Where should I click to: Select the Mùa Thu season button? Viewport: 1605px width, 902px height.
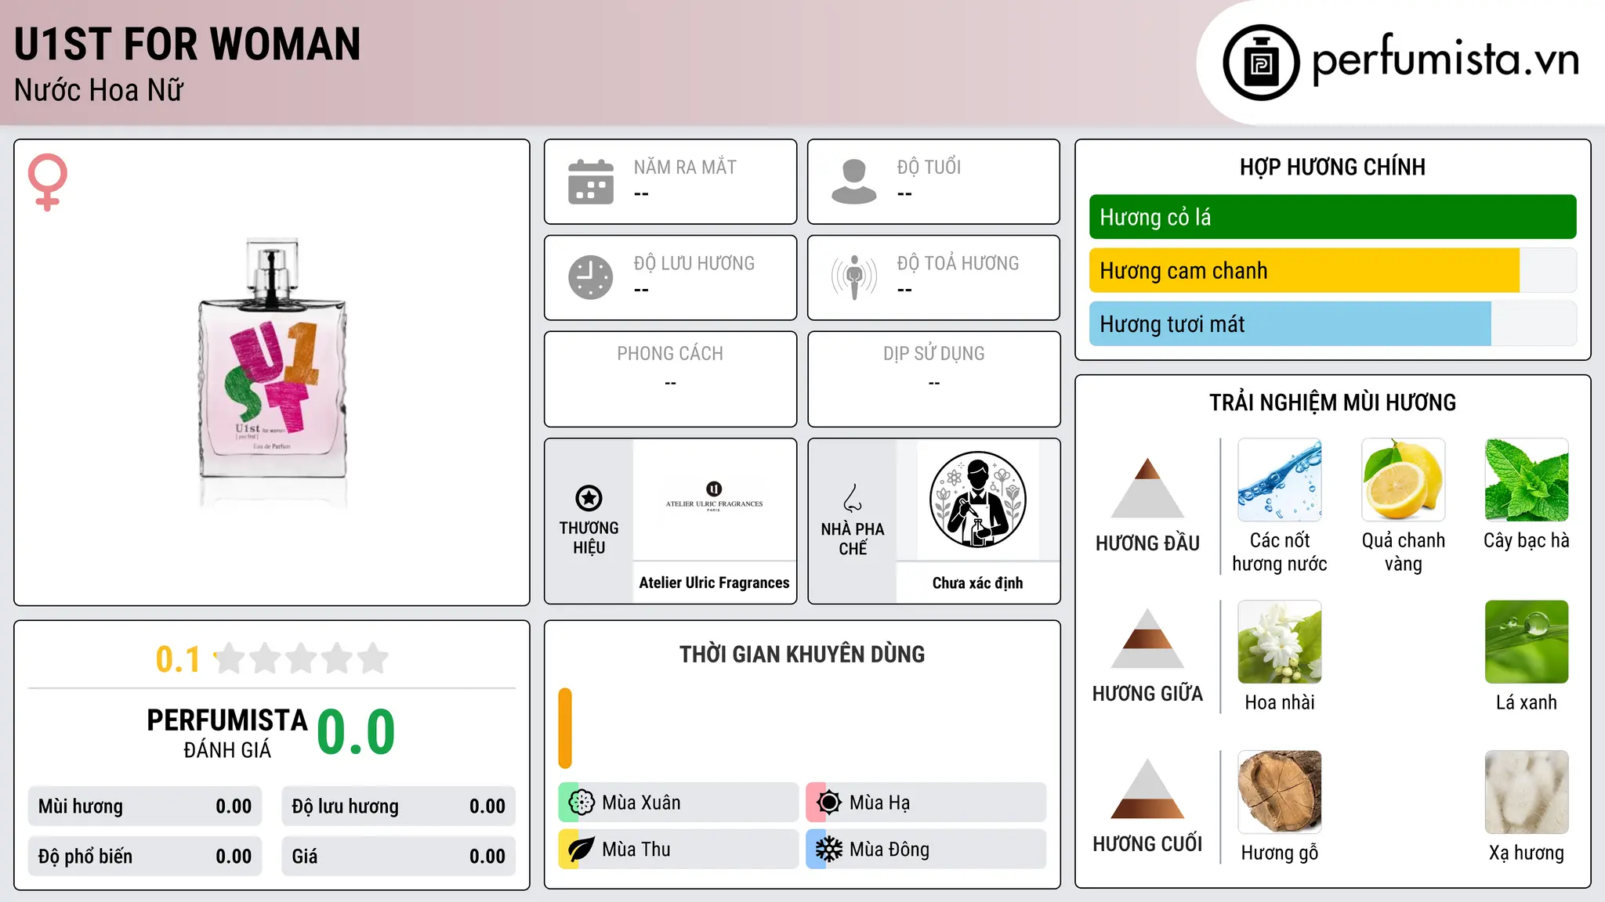[x=678, y=850]
